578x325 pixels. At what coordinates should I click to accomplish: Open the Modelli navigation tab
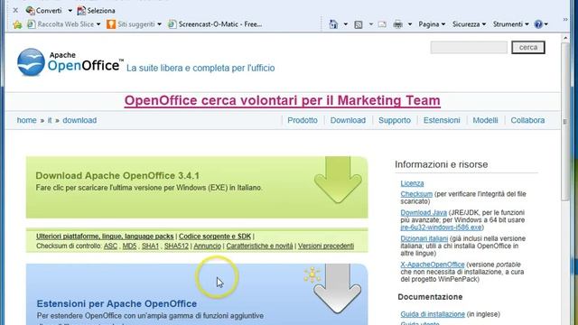(485, 120)
